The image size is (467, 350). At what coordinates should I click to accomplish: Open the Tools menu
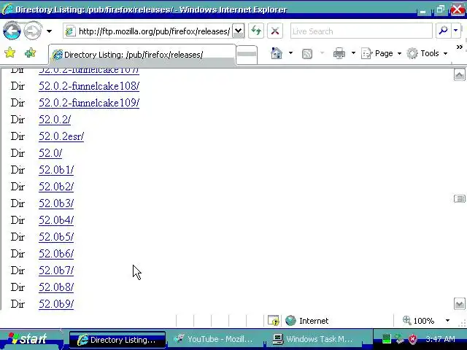click(427, 53)
